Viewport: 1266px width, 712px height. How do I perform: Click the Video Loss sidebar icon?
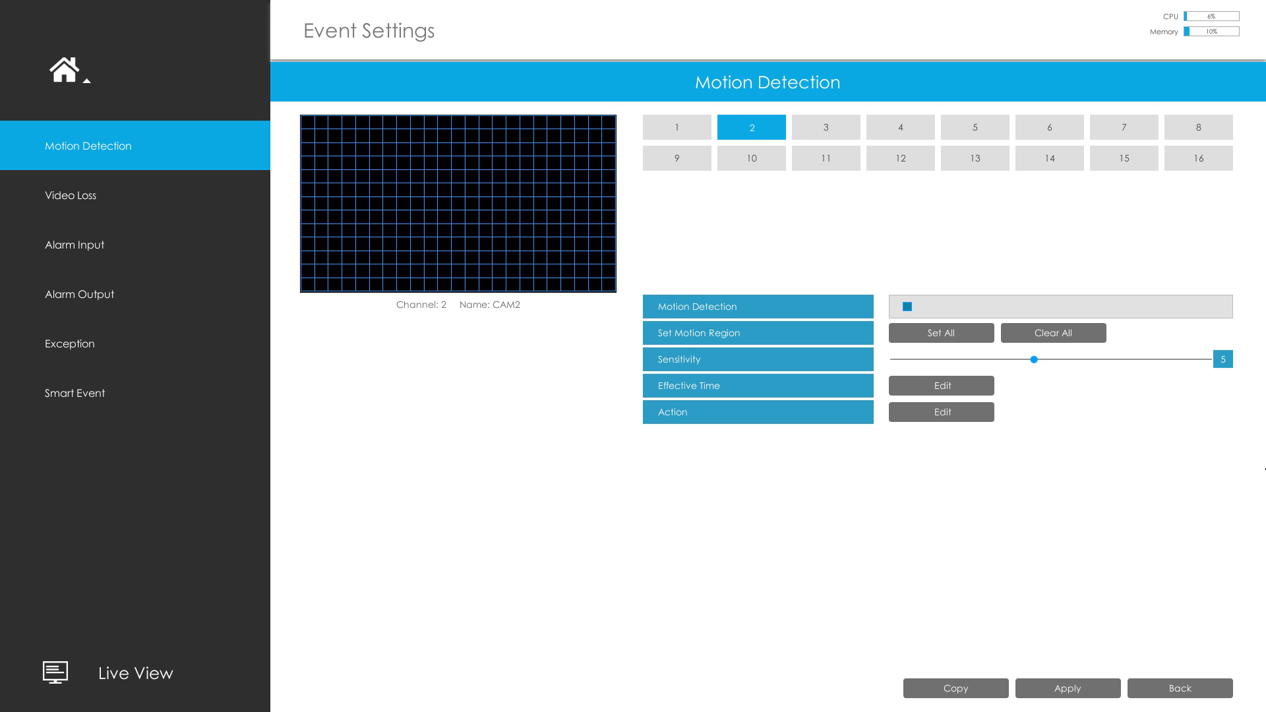(x=135, y=194)
